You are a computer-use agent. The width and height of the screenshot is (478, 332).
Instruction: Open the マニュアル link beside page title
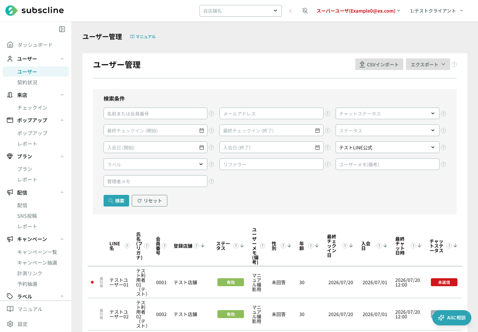143,37
